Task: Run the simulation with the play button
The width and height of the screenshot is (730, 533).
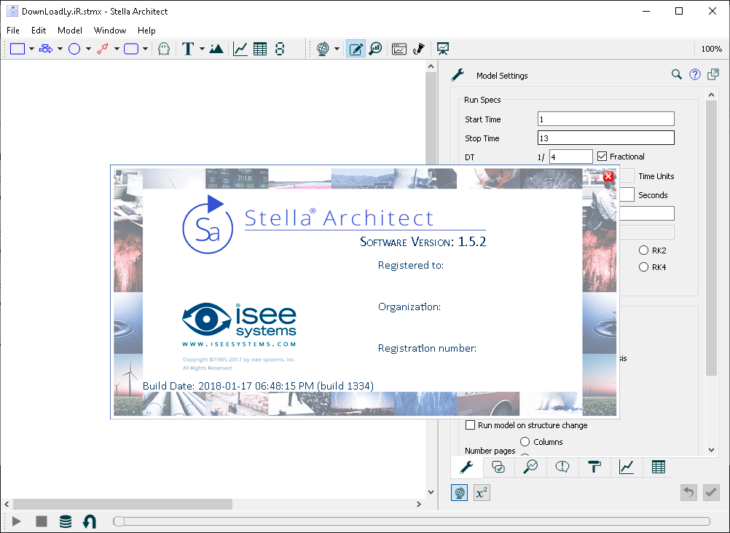Action: pos(16,521)
